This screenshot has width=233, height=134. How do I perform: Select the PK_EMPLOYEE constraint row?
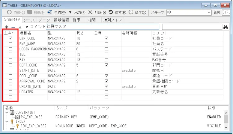(x=113, y=117)
